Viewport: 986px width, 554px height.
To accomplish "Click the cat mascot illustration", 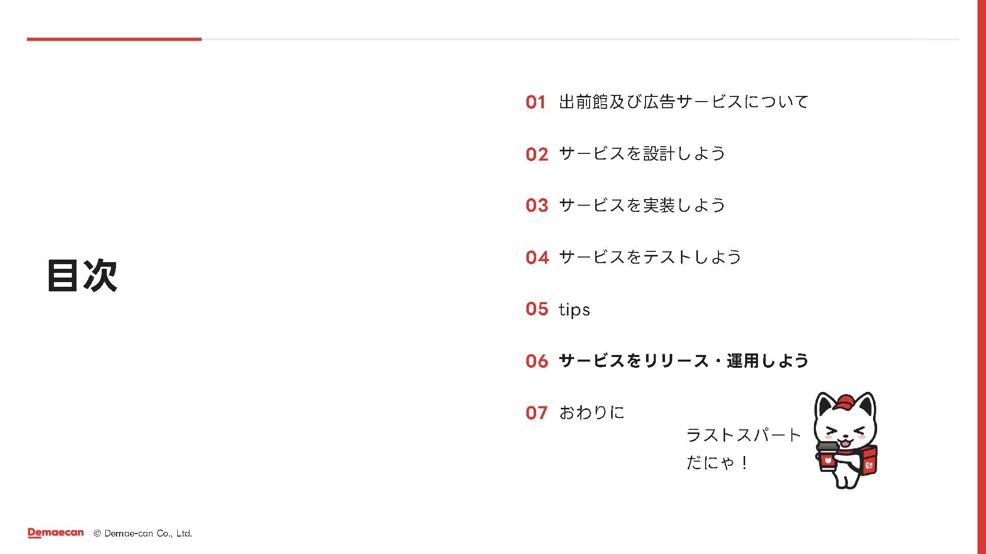I will [x=846, y=441].
